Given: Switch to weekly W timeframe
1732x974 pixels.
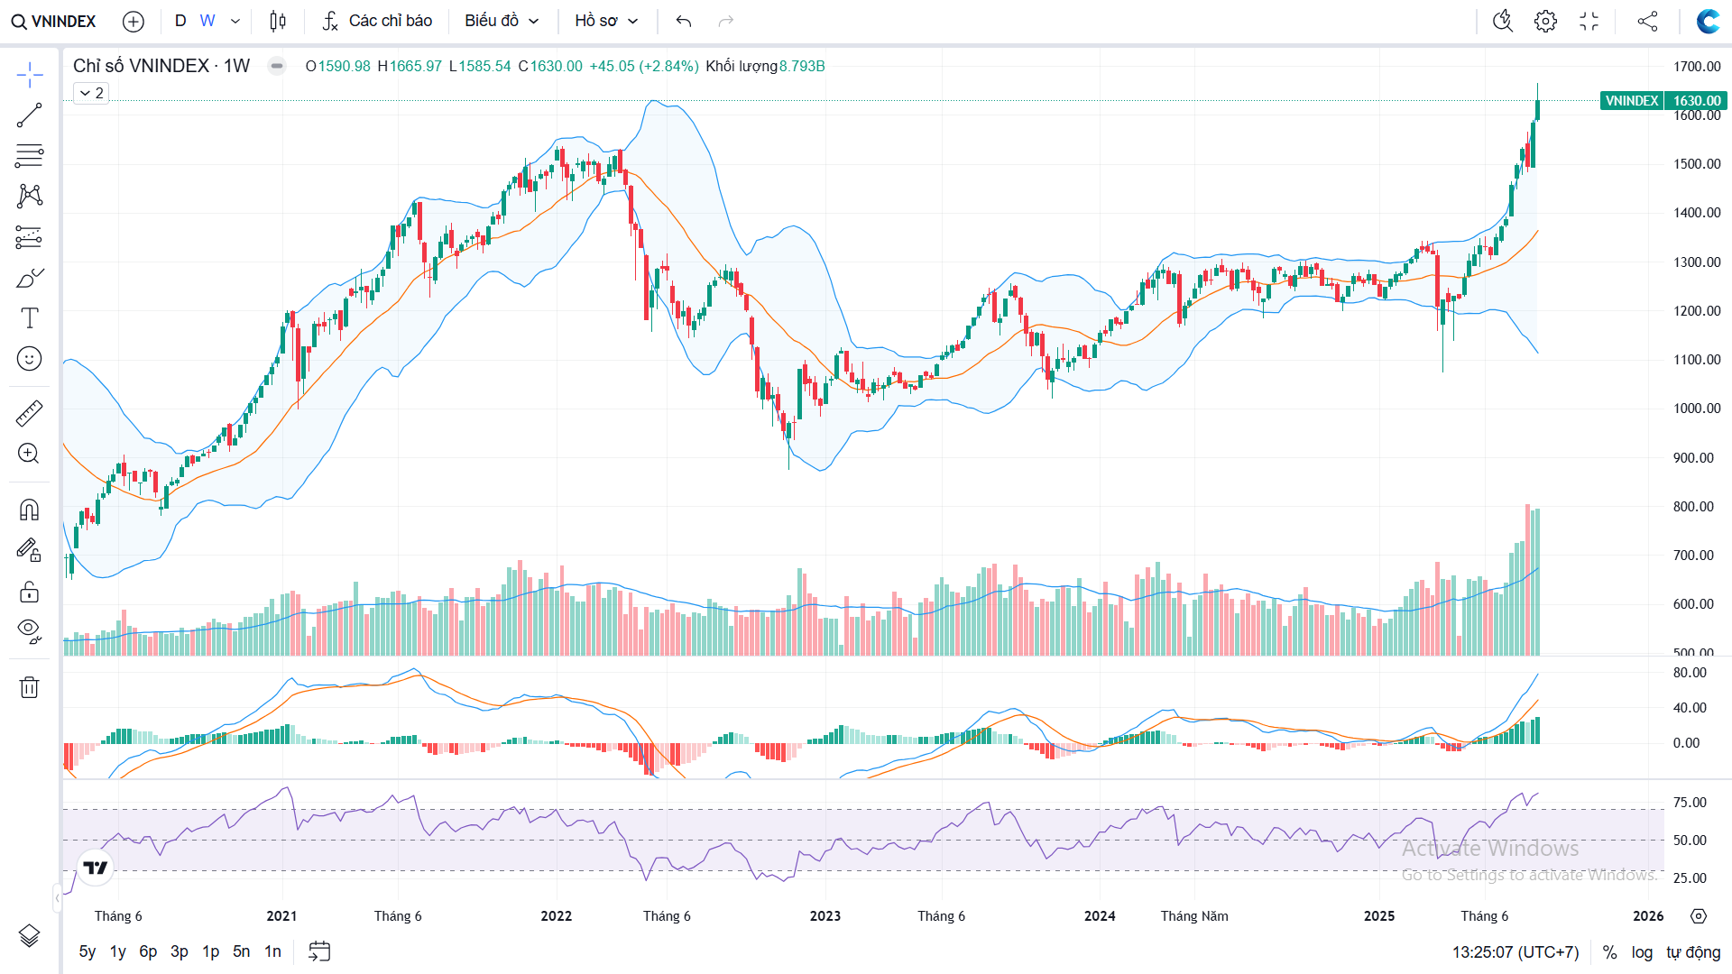Looking at the screenshot, I should pos(207,21).
